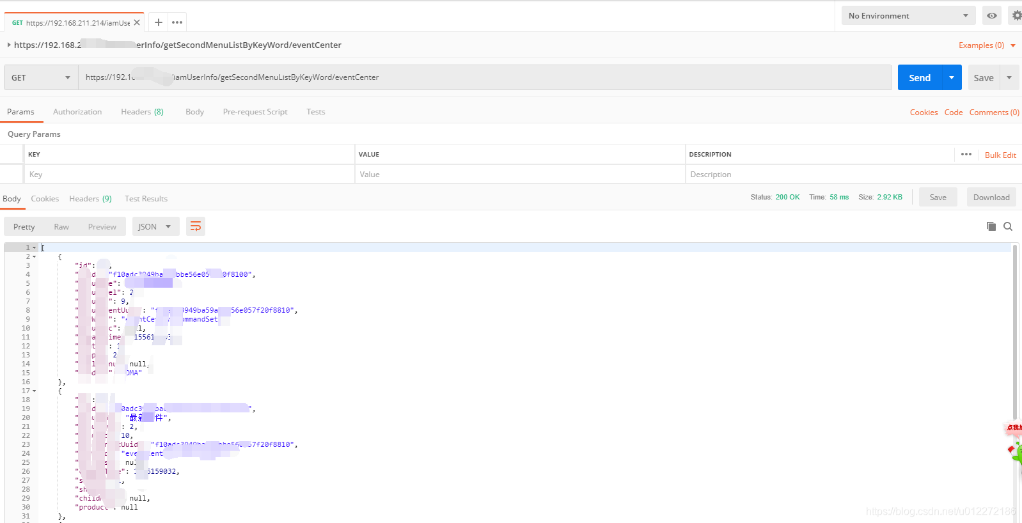The image size is (1022, 523).
Task: Open the tab options ellipsis menu
Action: [x=177, y=22]
